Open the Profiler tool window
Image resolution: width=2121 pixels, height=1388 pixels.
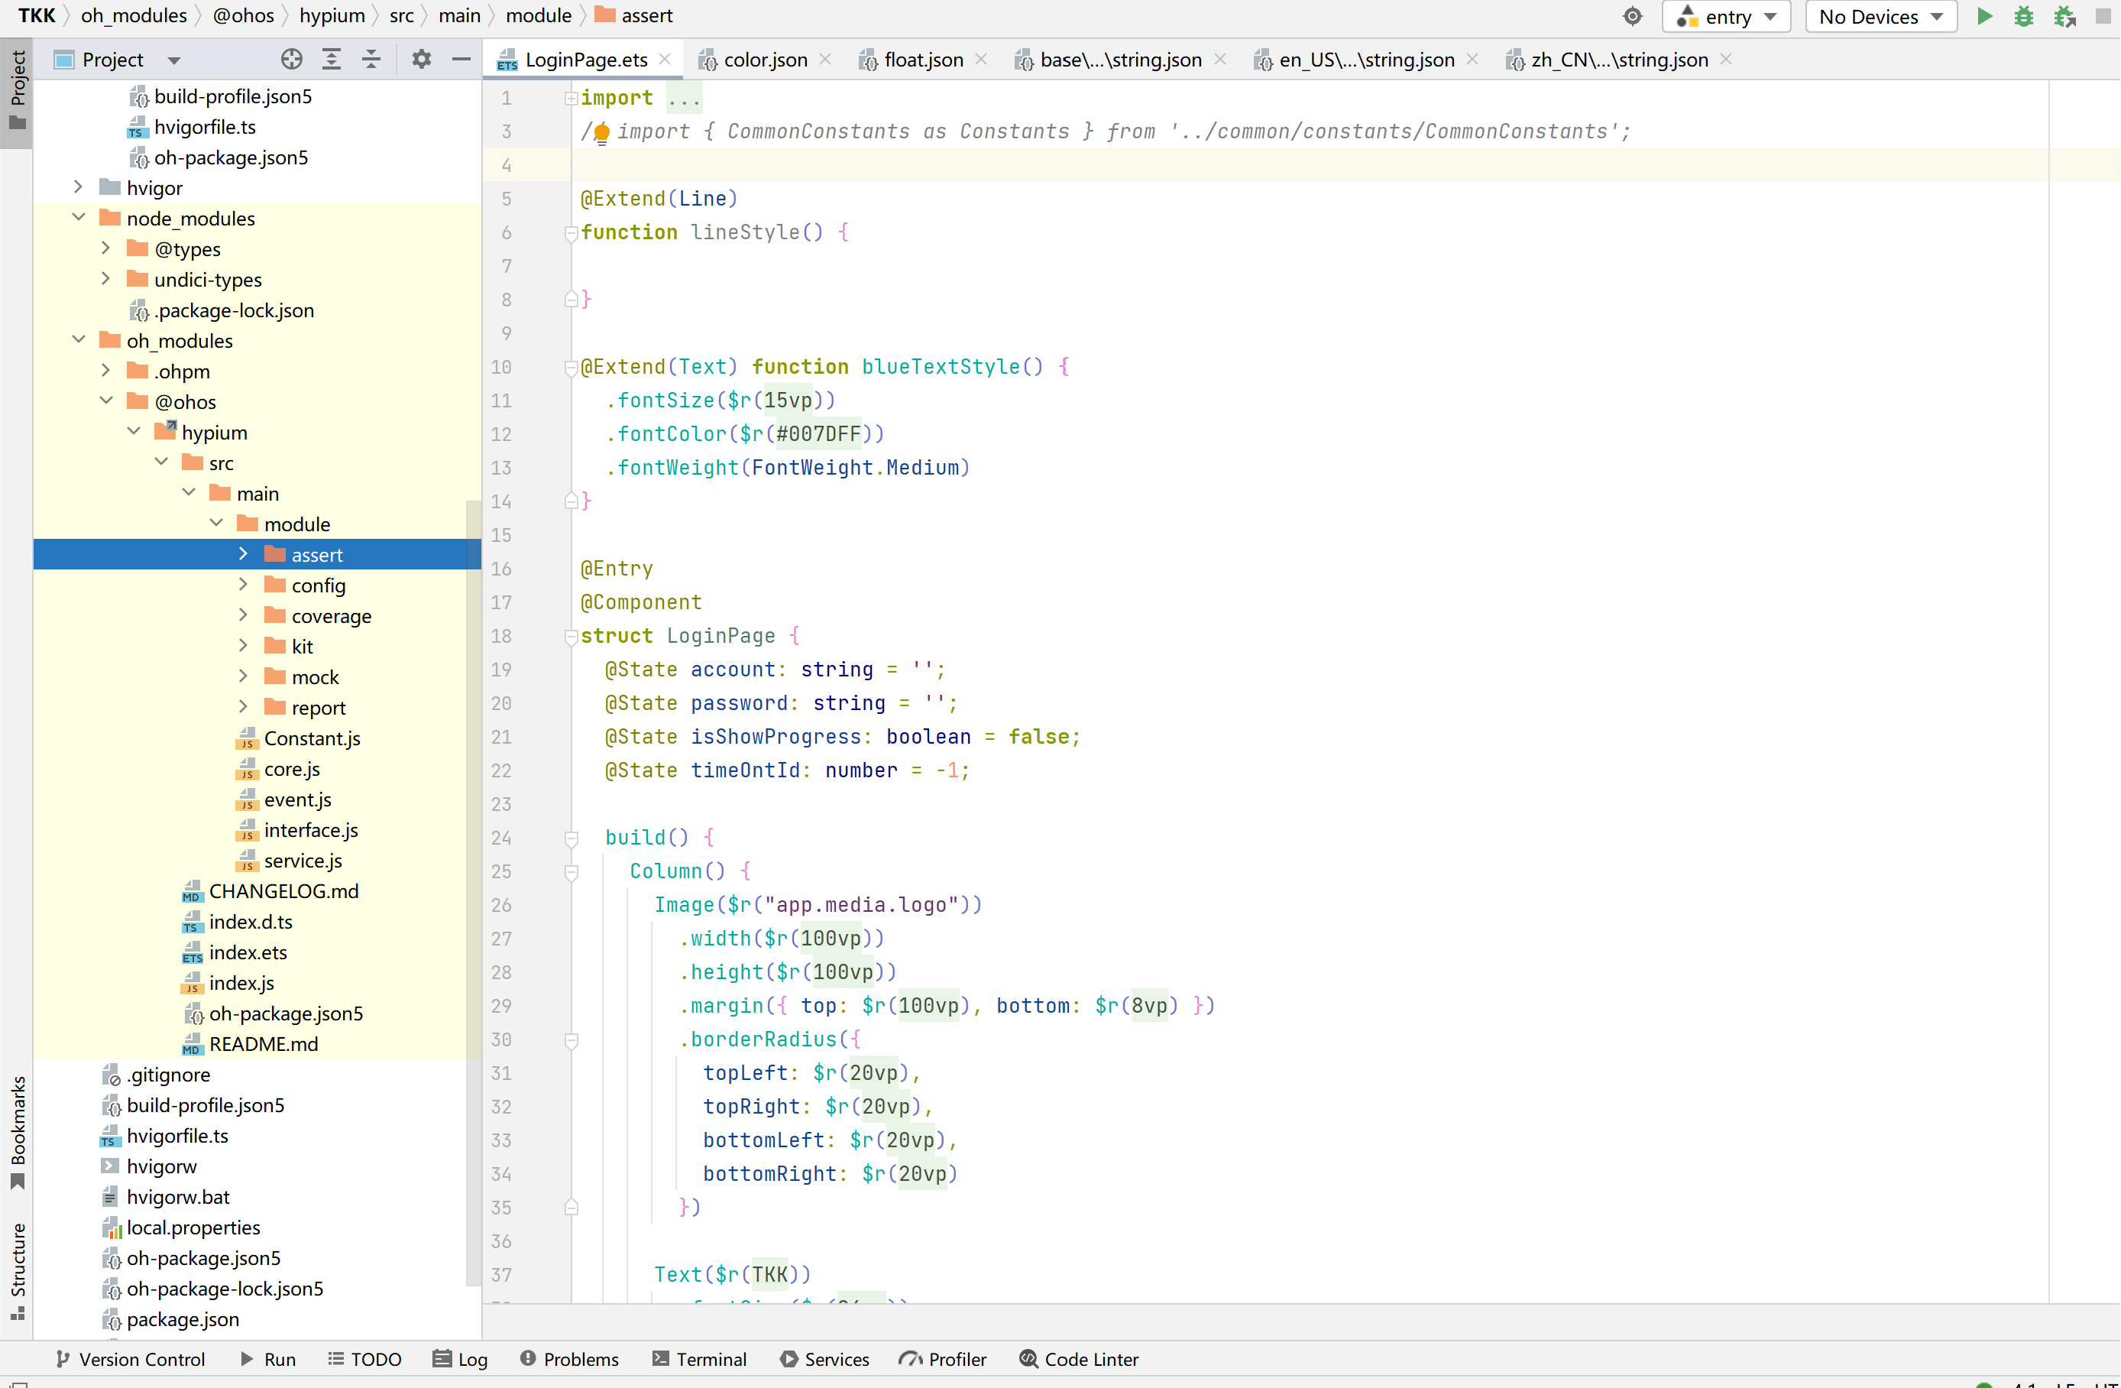[x=943, y=1359]
